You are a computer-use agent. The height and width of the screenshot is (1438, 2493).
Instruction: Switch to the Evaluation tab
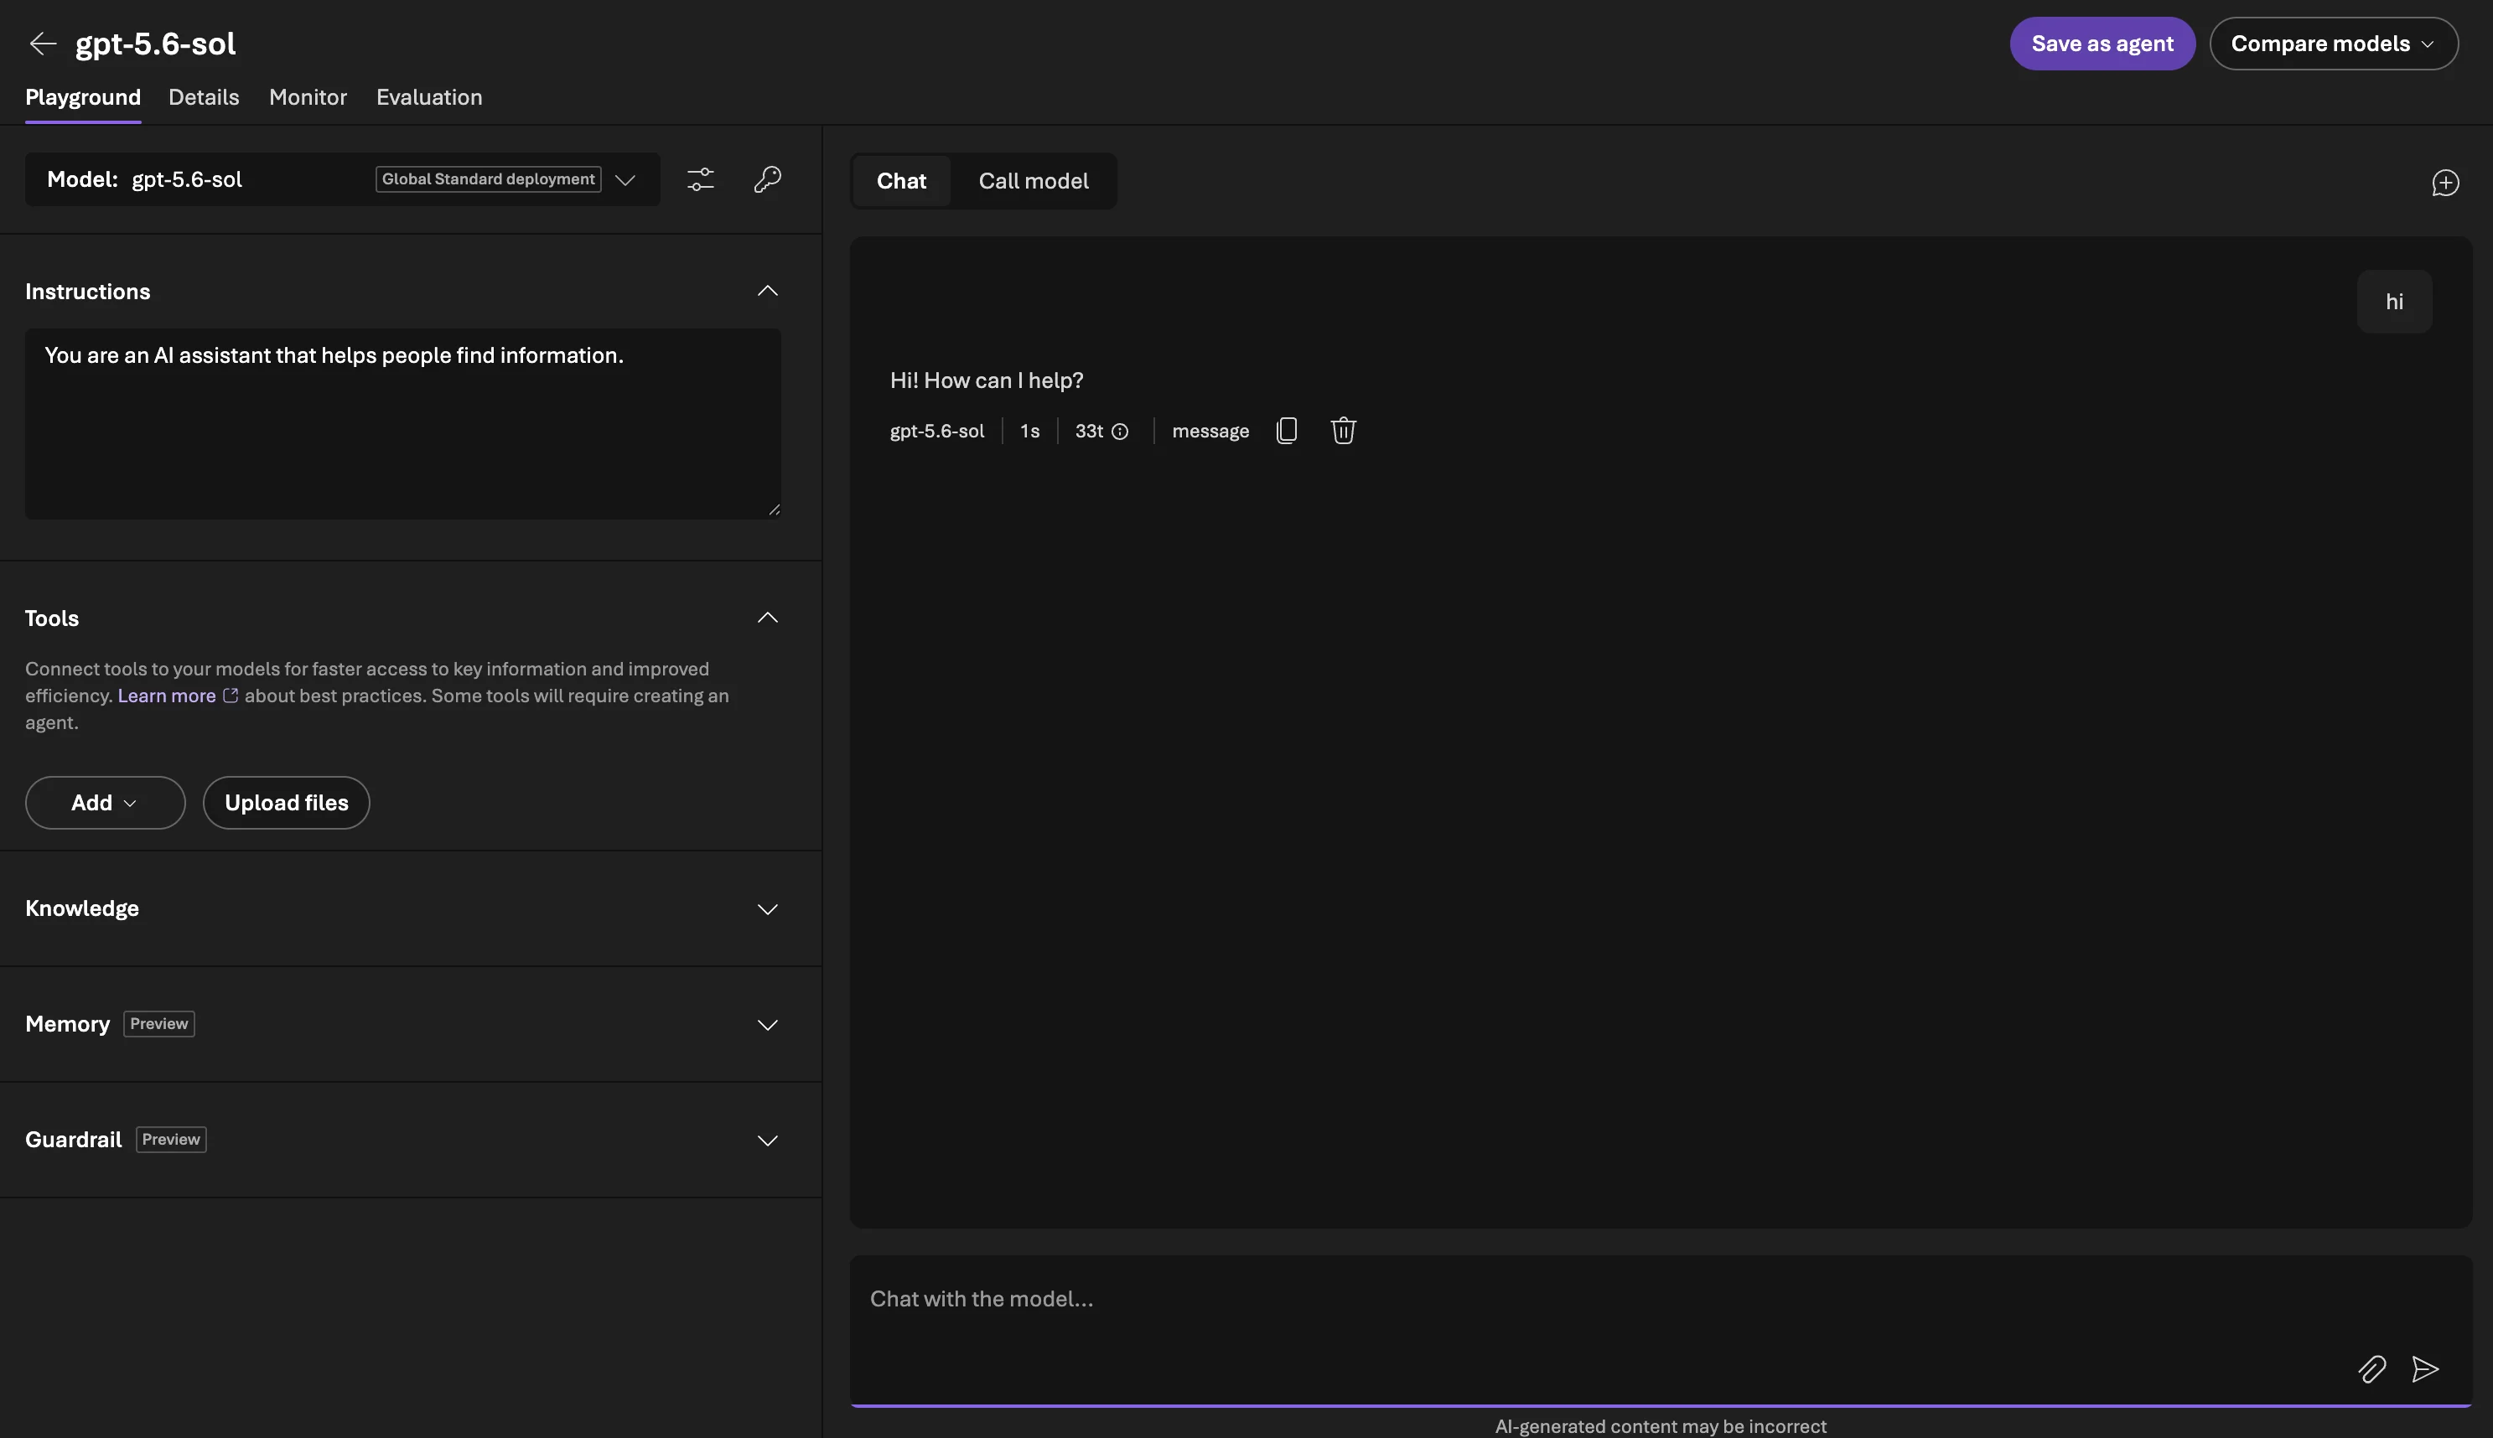pyautogui.click(x=430, y=97)
